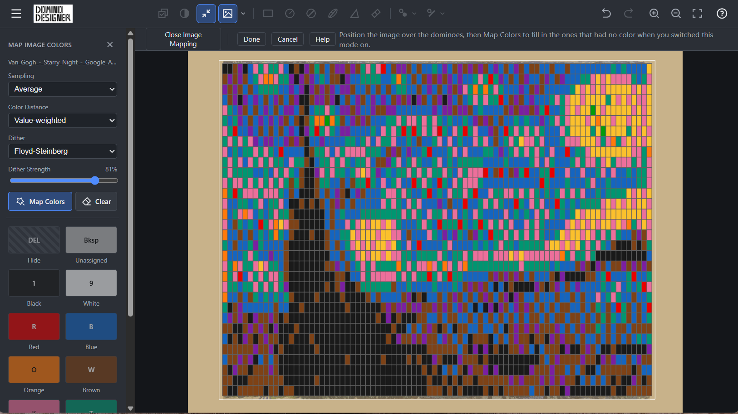Click the panel scrollbar up arrow

point(131,33)
